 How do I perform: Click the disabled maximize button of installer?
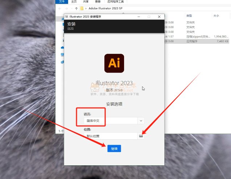point(149,17)
